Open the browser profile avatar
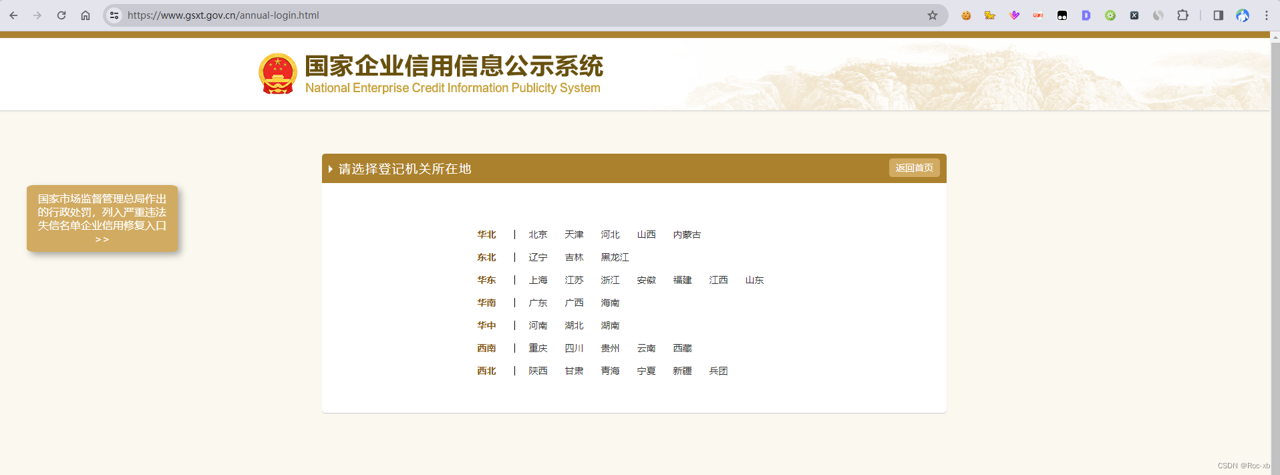This screenshot has height=475, width=1280. [1243, 15]
